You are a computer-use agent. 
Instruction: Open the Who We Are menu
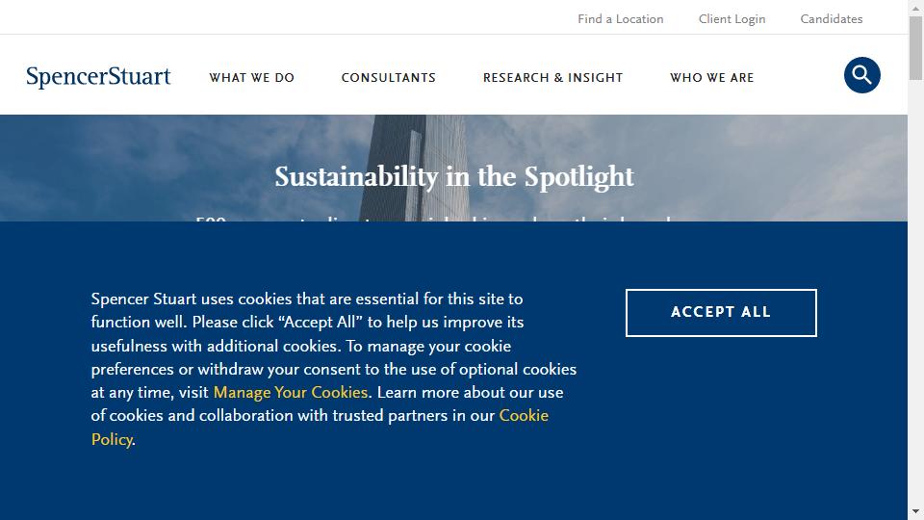tap(711, 78)
